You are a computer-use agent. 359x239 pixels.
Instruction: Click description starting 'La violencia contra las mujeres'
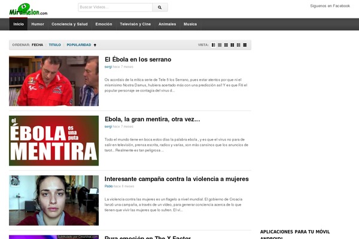tap(174, 204)
